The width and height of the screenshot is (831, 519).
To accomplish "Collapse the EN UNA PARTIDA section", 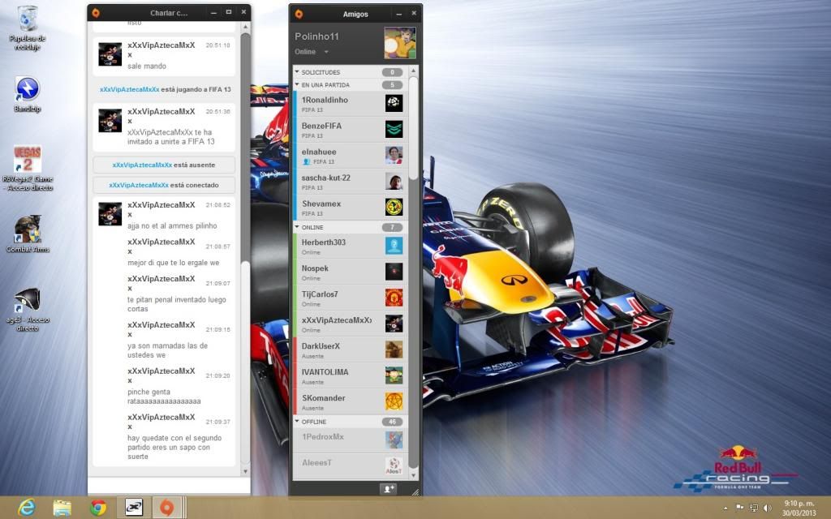I will pyautogui.click(x=297, y=84).
